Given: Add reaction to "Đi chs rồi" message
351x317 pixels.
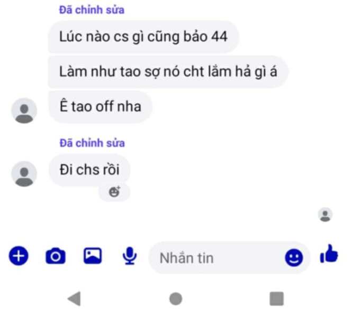Looking at the screenshot, I should 114,192.
